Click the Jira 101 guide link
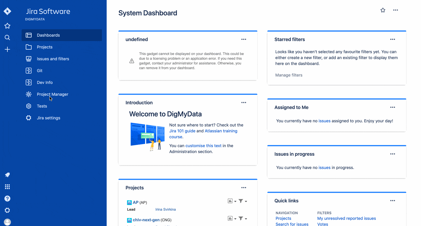Viewport: 421px width, 226px height. coord(182,131)
